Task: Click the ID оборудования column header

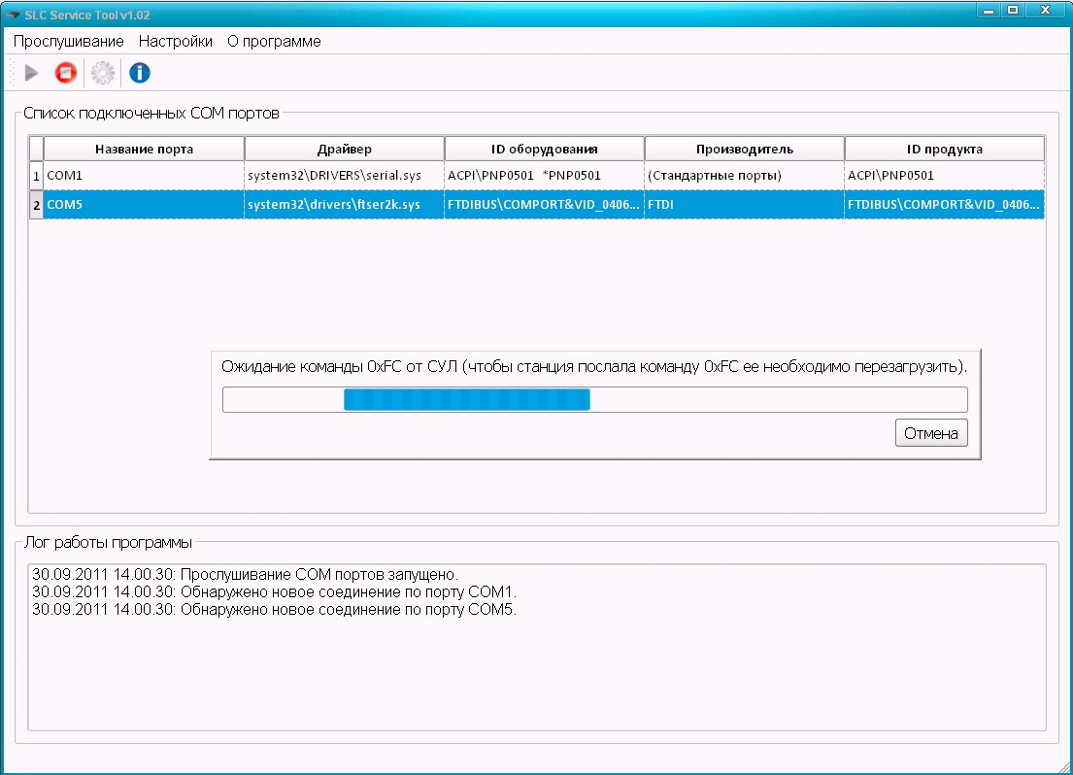Action: point(544,149)
